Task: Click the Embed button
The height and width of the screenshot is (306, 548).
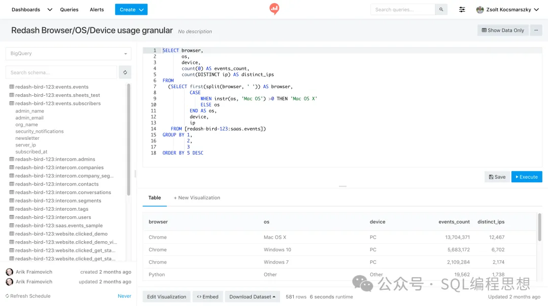Action: tap(208, 296)
